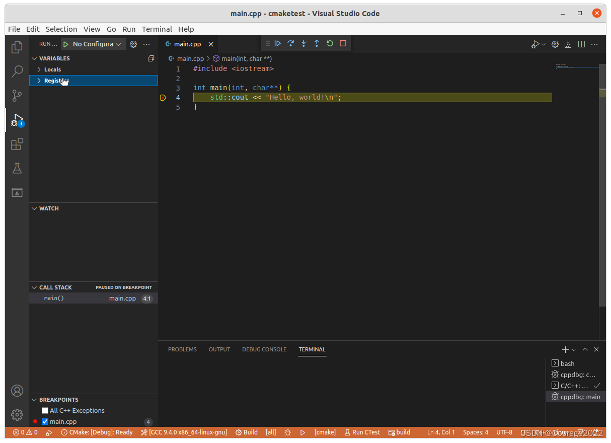Collapse the CALL STACK section
Viewport: 611px width, 443px height.
pos(94,287)
